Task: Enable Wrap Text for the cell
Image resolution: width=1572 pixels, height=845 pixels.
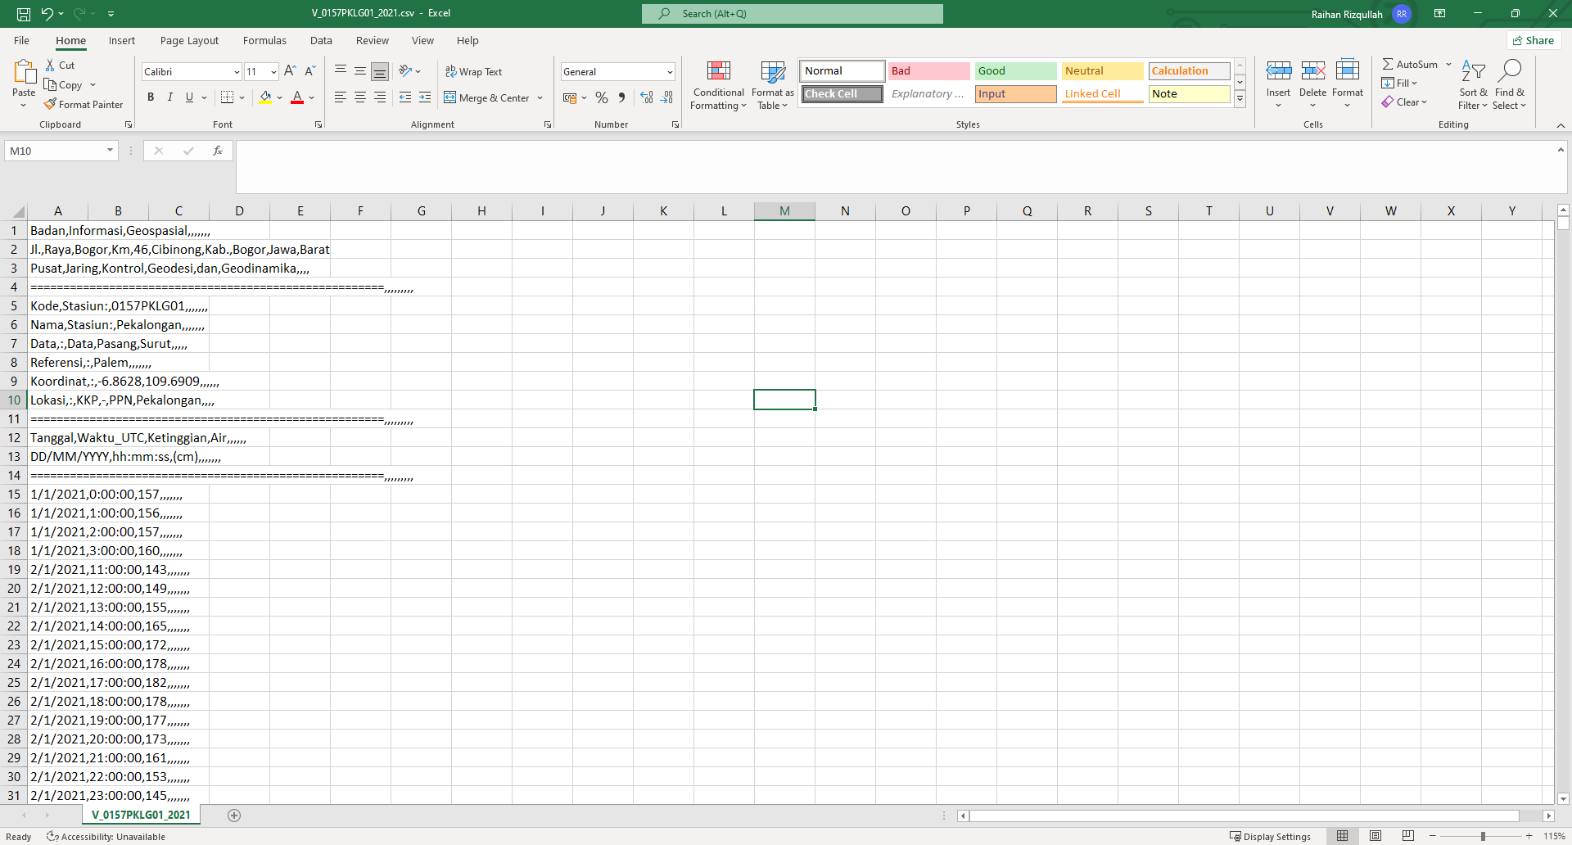Action: coord(475,72)
